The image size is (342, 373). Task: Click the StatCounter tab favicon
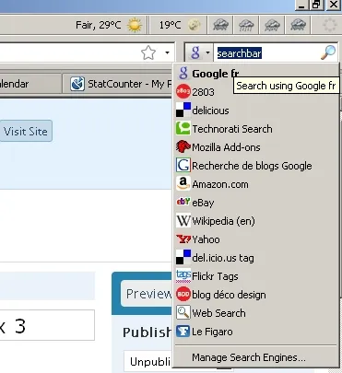pyautogui.click(x=77, y=84)
